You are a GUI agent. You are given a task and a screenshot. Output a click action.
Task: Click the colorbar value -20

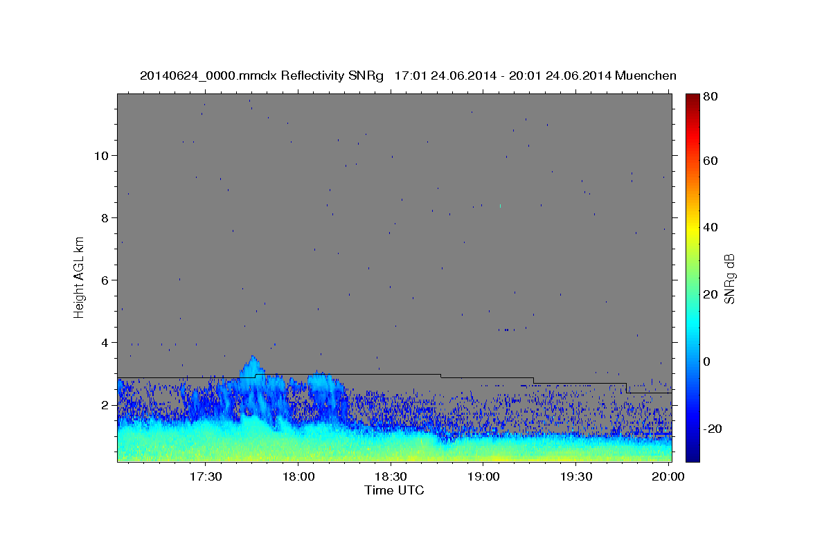pos(712,429)
